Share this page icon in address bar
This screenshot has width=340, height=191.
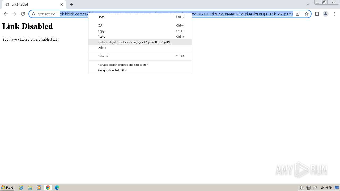pos(298,14)
